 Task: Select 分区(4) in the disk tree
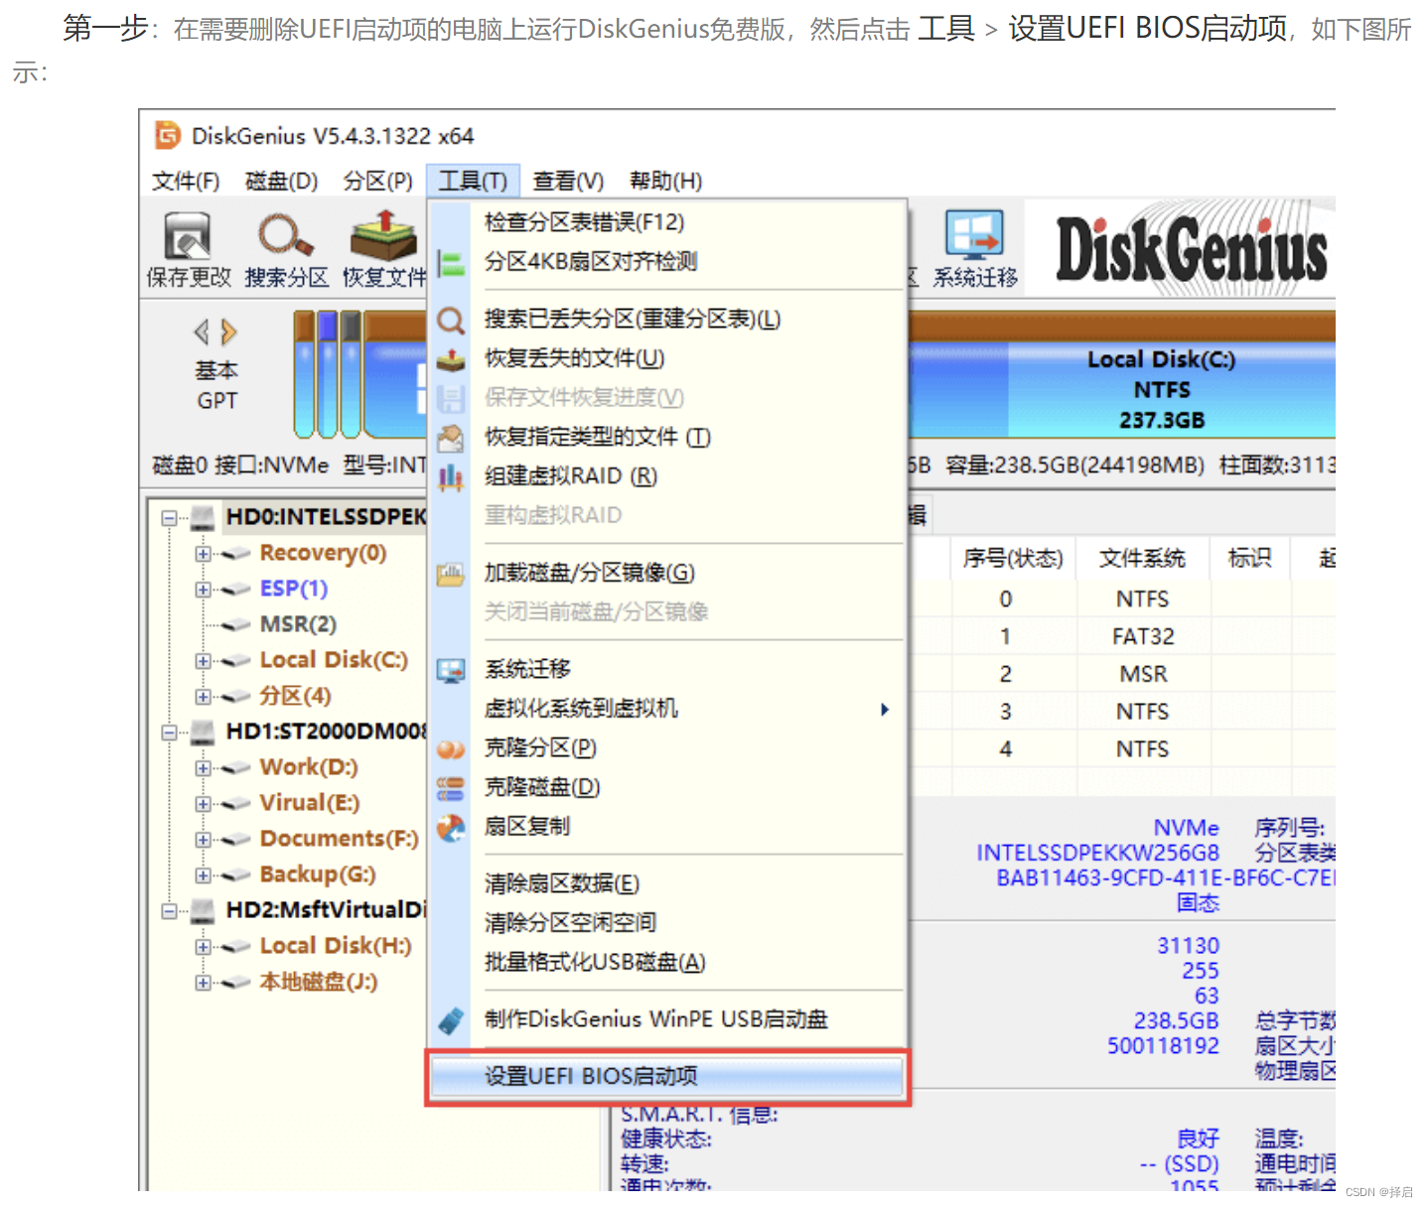coord(295,696)
